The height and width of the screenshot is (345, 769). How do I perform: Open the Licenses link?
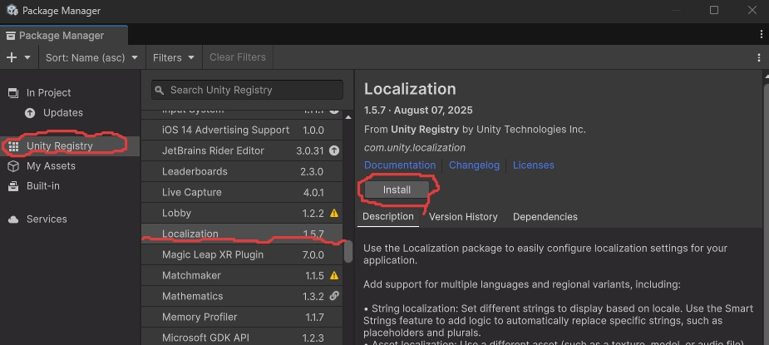[534, 165]
